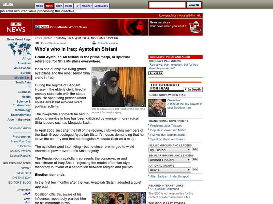Screen dimensions: 273x204
Task: Open Special Reports link
Action: coord(20,156)
